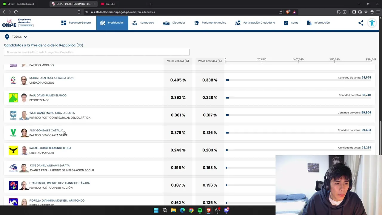Click the address bar share icon
The height and width of the screenshot is (215, 382).
coord(281,12)
